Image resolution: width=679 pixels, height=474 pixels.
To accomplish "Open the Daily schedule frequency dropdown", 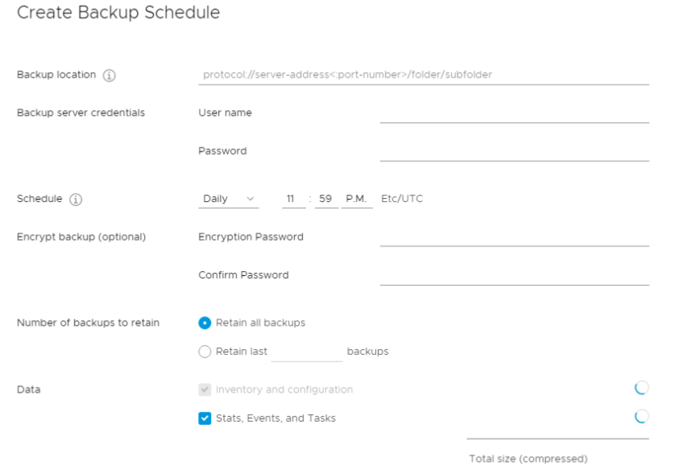I will point(229,199).
